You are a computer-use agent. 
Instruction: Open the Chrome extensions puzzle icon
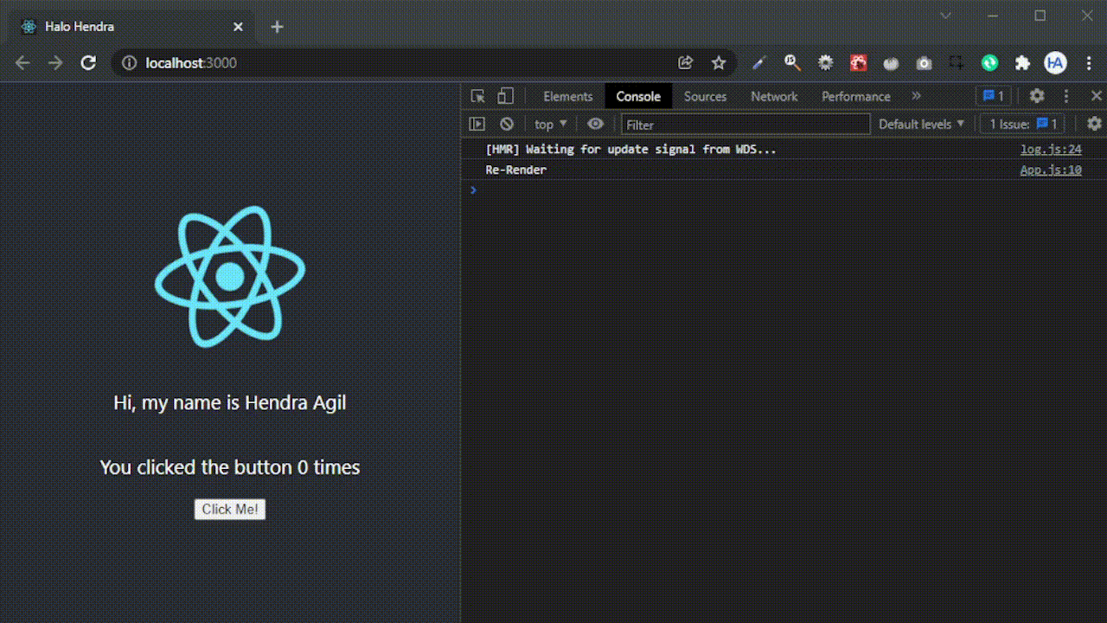click(1022, 62)
